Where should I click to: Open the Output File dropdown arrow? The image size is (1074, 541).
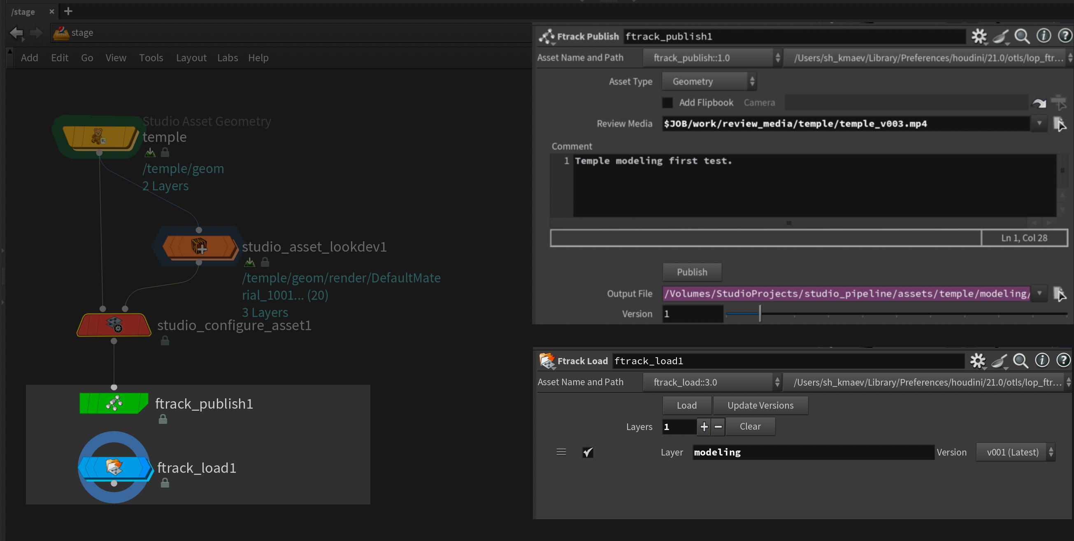coord(1039,293)
